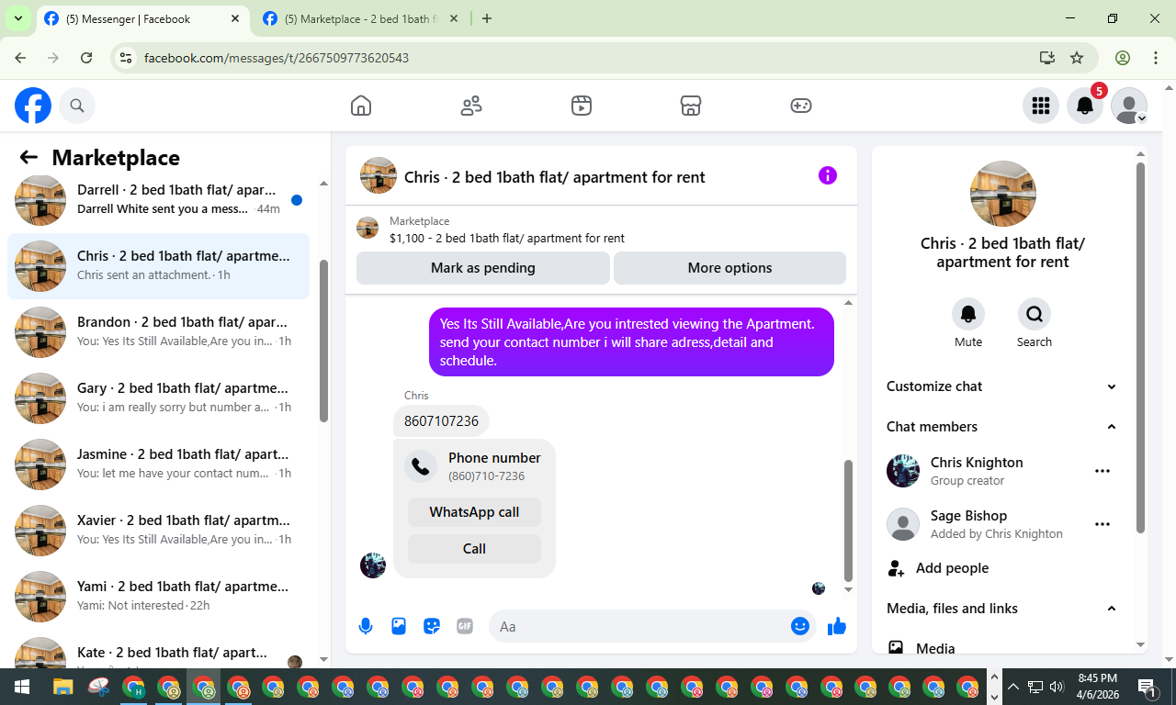
Task: Click the More options button
Action: coord(729,268)
